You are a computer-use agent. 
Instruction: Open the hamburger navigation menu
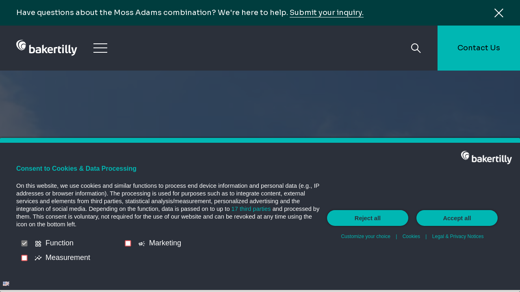point(100,48)
